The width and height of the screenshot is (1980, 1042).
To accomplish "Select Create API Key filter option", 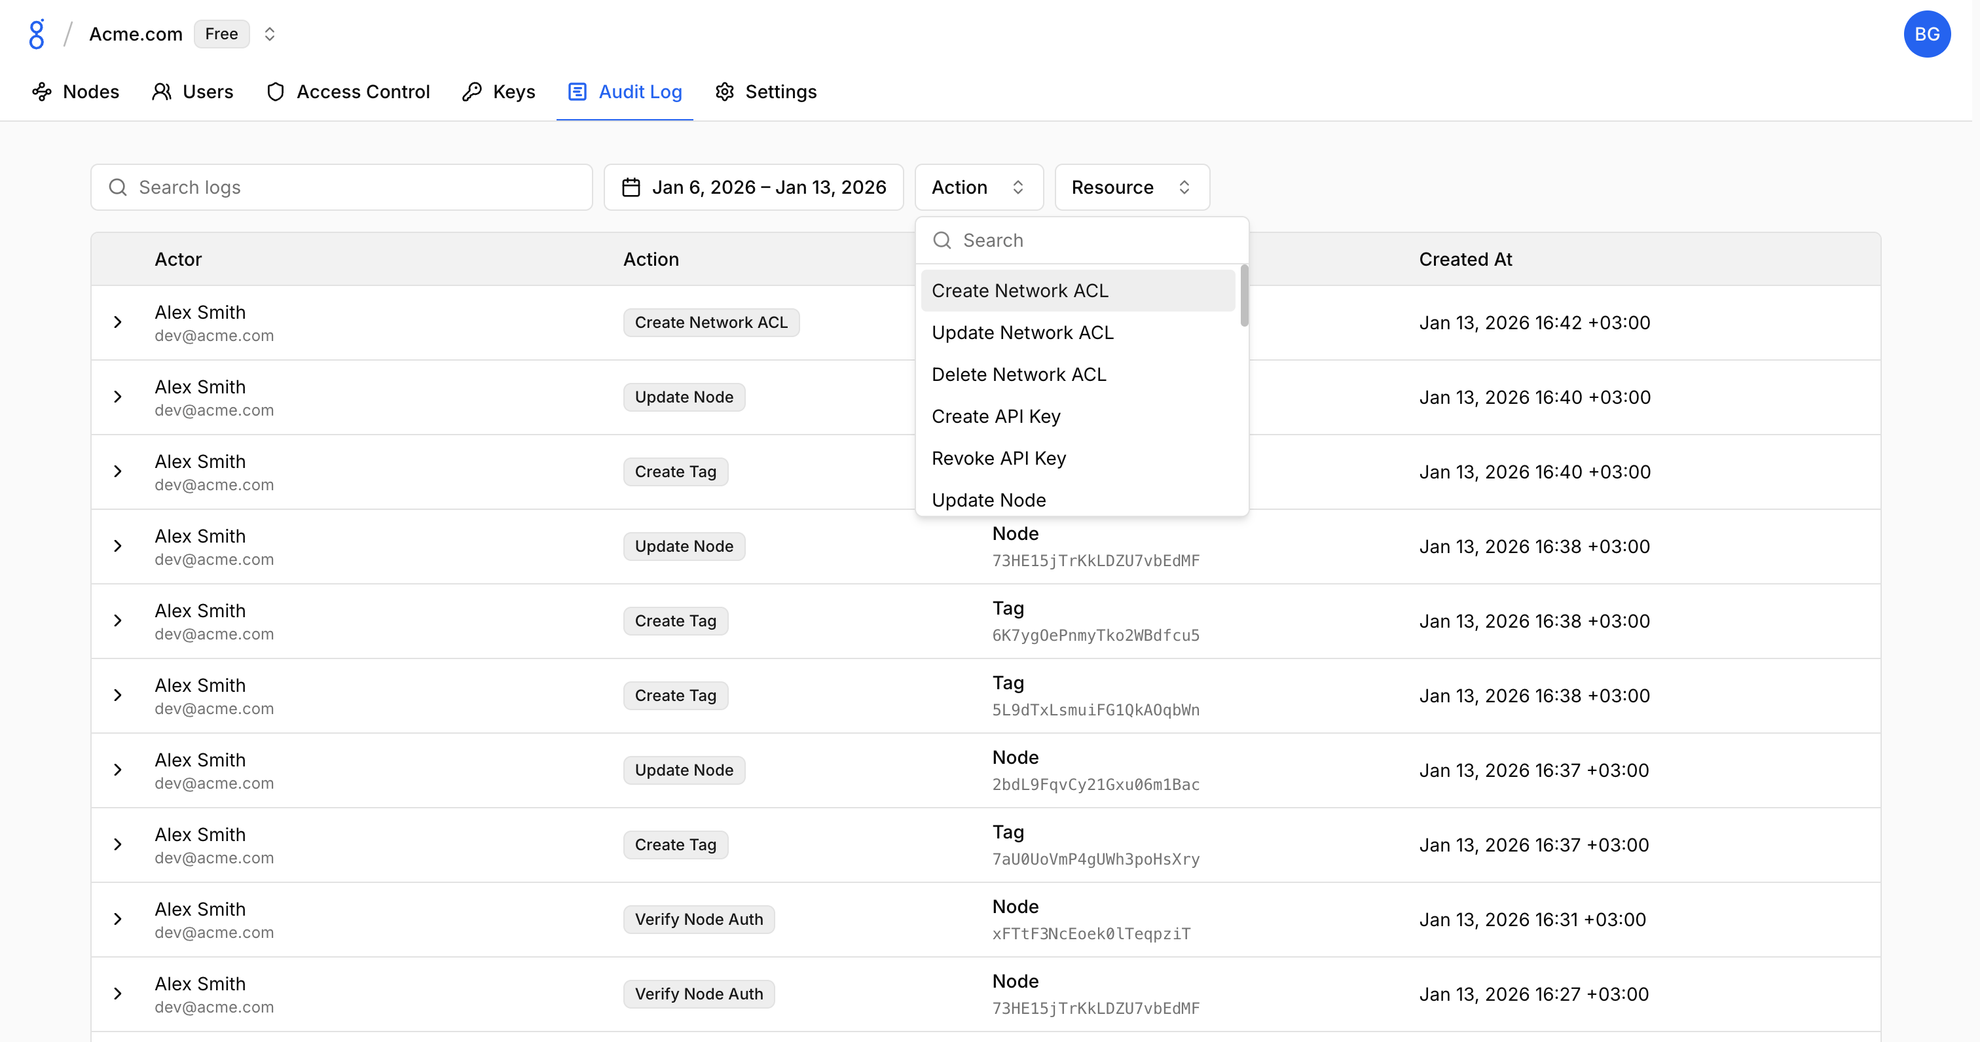I will click(995, 416).
